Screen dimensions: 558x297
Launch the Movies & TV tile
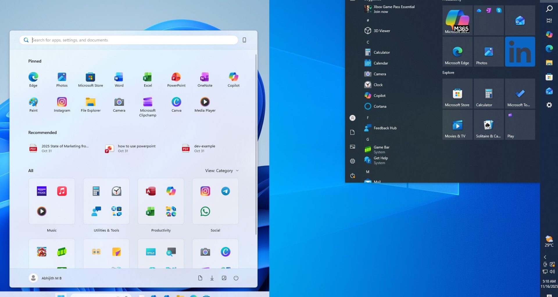pos(457,125)
